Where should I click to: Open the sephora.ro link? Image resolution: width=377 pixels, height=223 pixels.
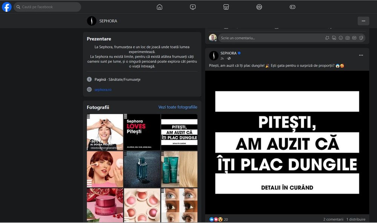pos(103,90)
